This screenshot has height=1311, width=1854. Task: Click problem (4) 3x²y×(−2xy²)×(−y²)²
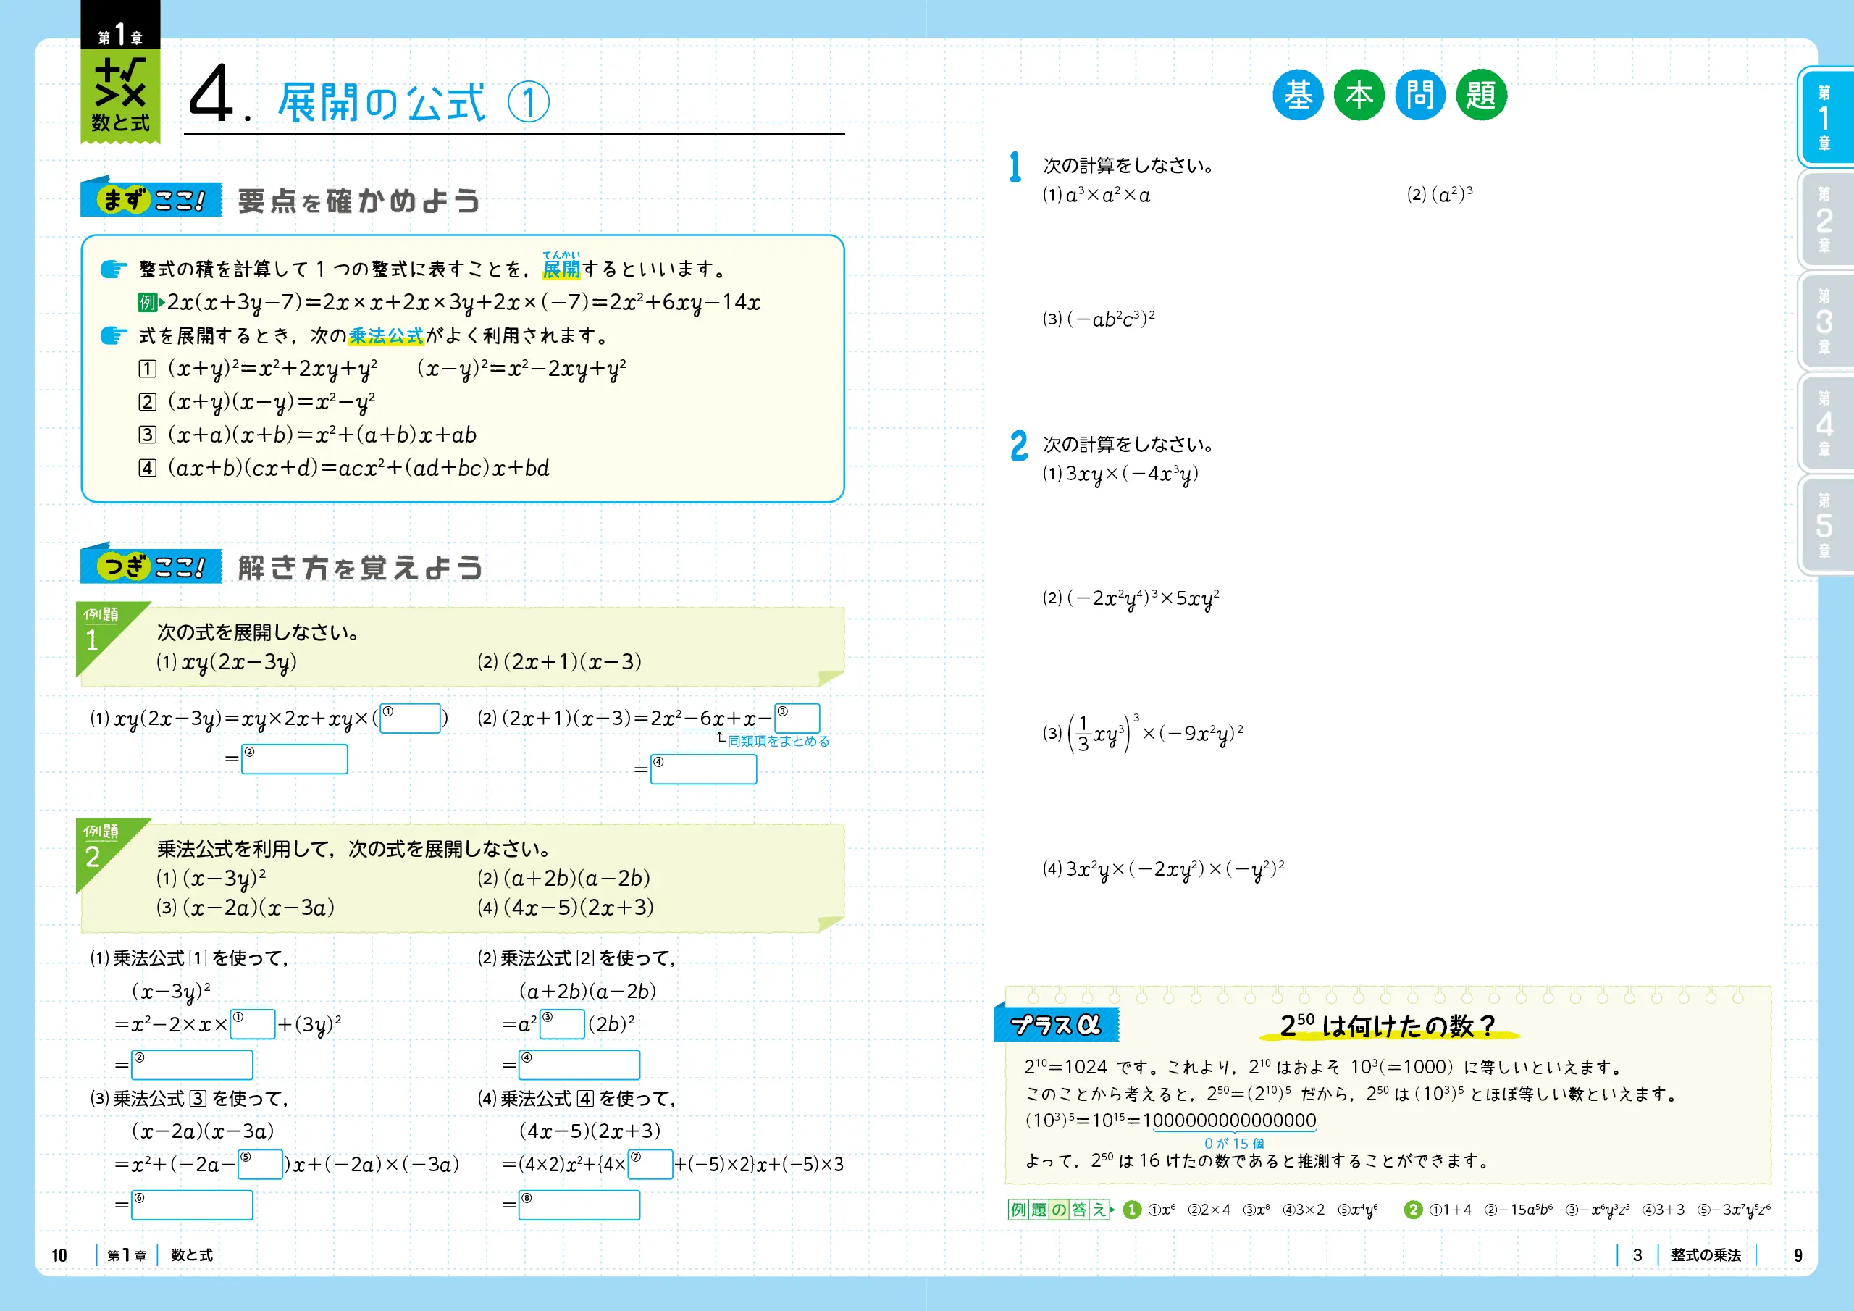coord(1164,869)
